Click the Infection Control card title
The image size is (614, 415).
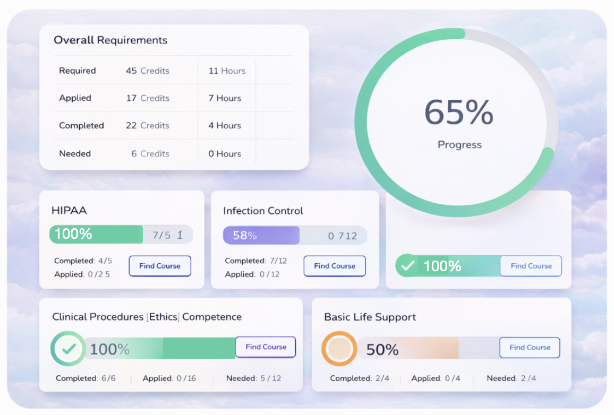[263, 211]
